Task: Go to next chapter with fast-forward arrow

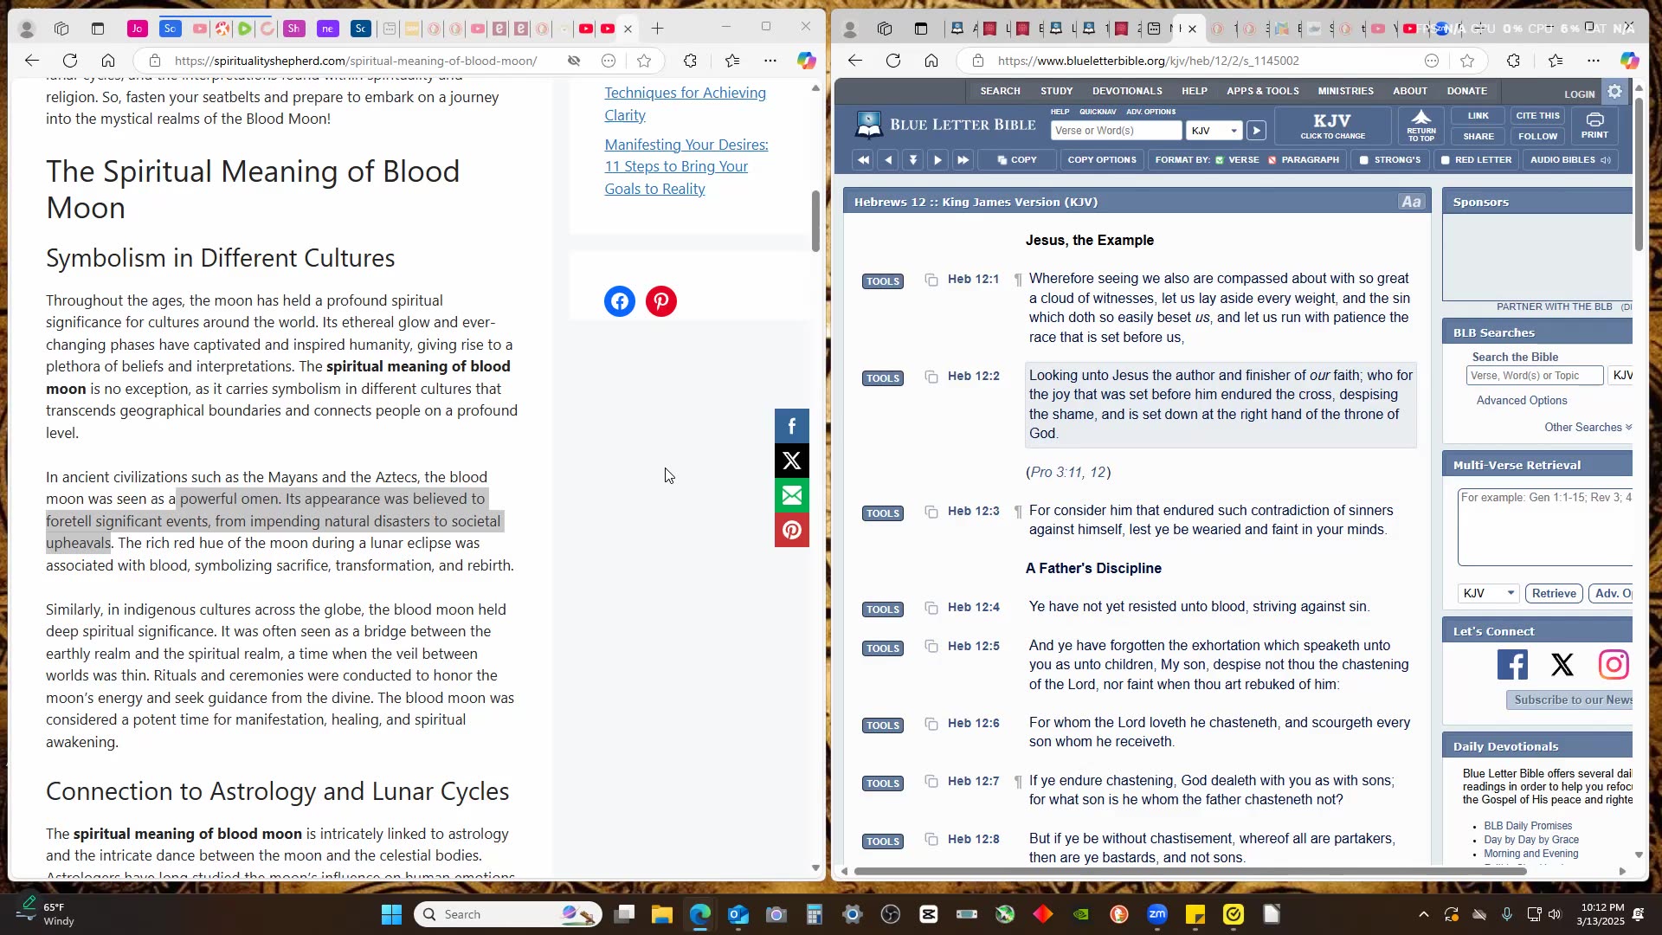Action: (x=963, y=160)
